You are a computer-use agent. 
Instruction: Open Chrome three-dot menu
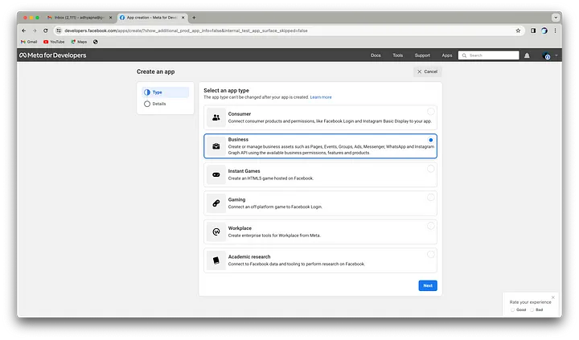(x=555, y=31)
